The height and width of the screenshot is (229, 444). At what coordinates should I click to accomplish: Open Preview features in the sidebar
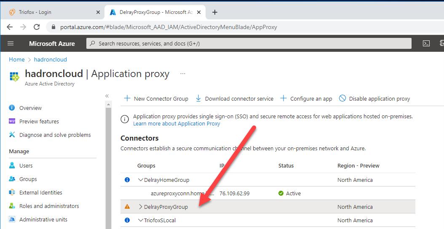(39, 121)
